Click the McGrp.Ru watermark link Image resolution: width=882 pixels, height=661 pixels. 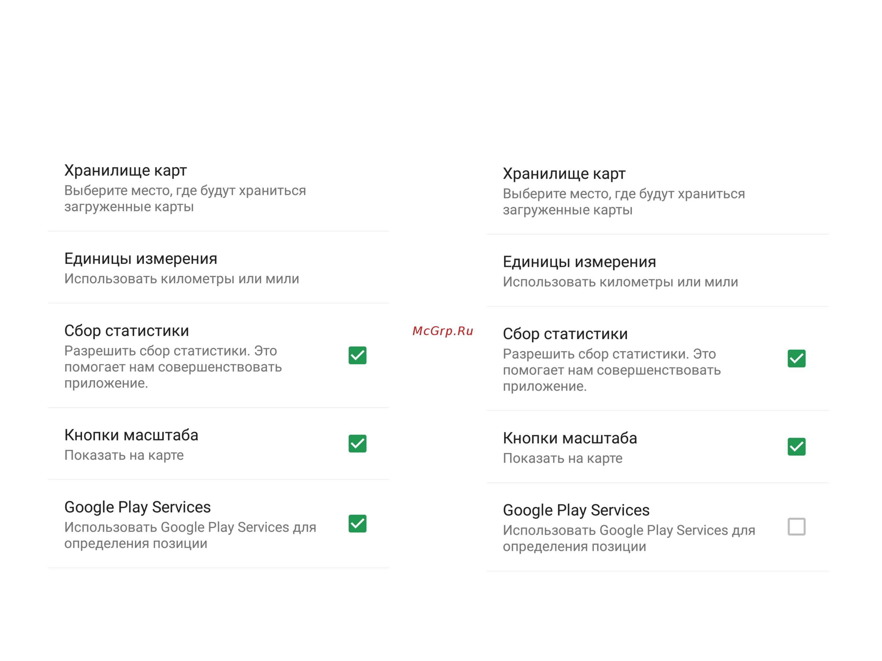(x=443, y=331)
